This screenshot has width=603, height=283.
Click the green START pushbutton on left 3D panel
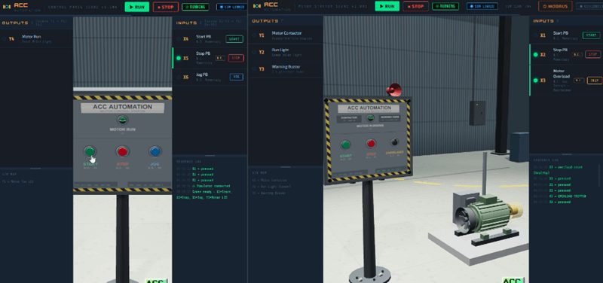coord(90,151)
